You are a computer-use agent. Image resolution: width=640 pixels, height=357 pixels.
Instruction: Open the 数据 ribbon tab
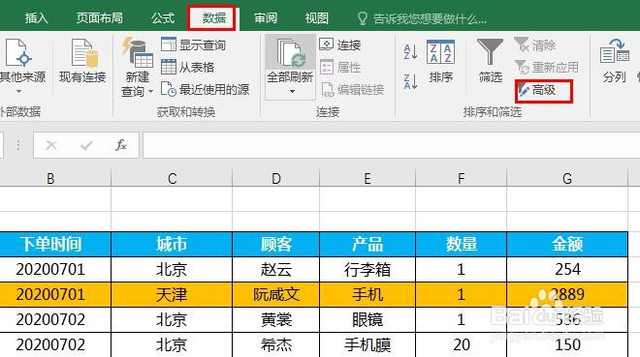click(213, 18)
